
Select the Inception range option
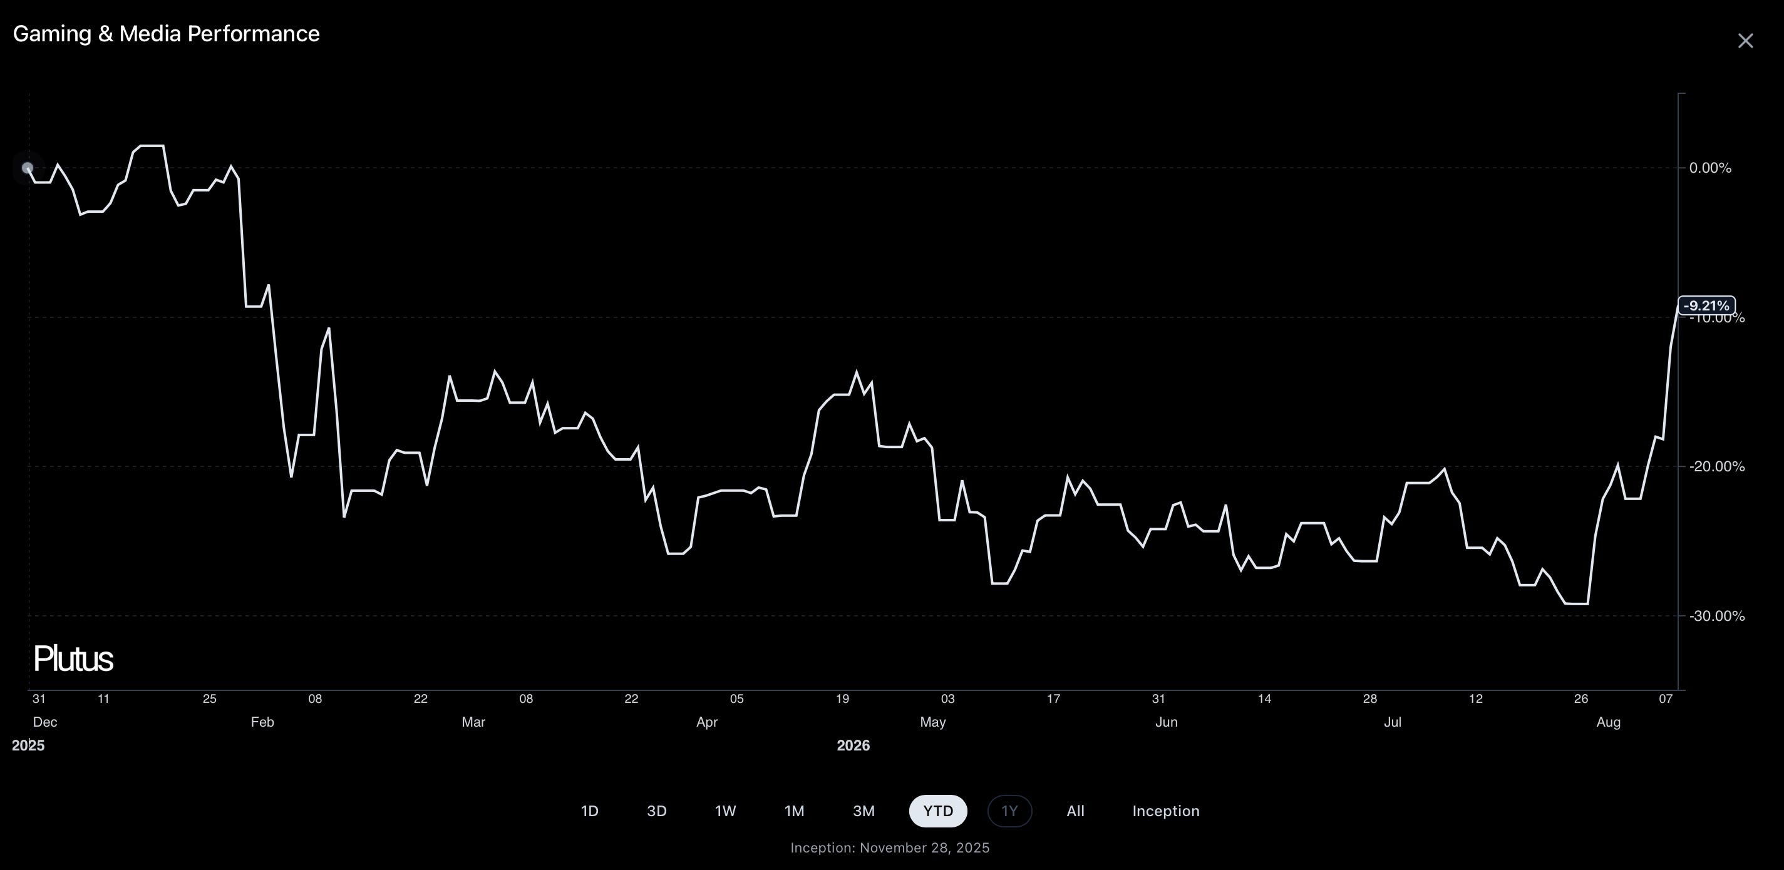1165,811
